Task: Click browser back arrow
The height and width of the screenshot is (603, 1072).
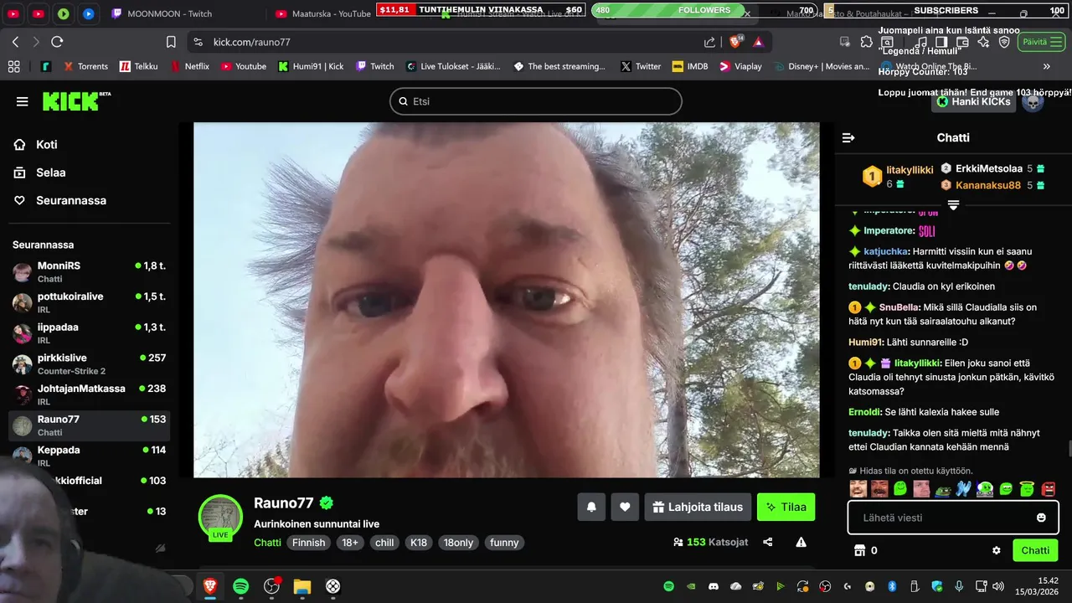Action: [x=15, y=42]
